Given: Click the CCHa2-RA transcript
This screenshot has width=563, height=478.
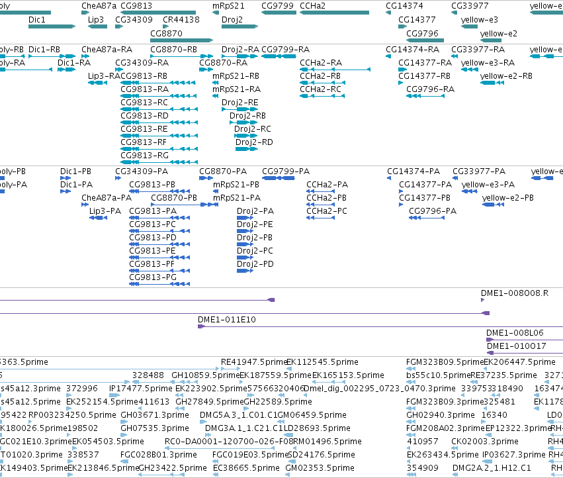Looking at the screenshot, I should tap(335, 70).
